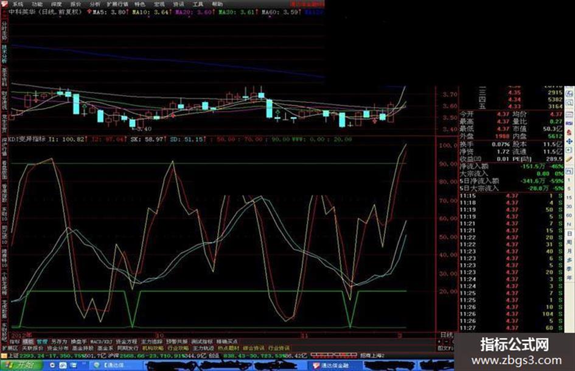Switch to 年 yearly period
This screenshot has width=575, height=371.
pos(569,278)
